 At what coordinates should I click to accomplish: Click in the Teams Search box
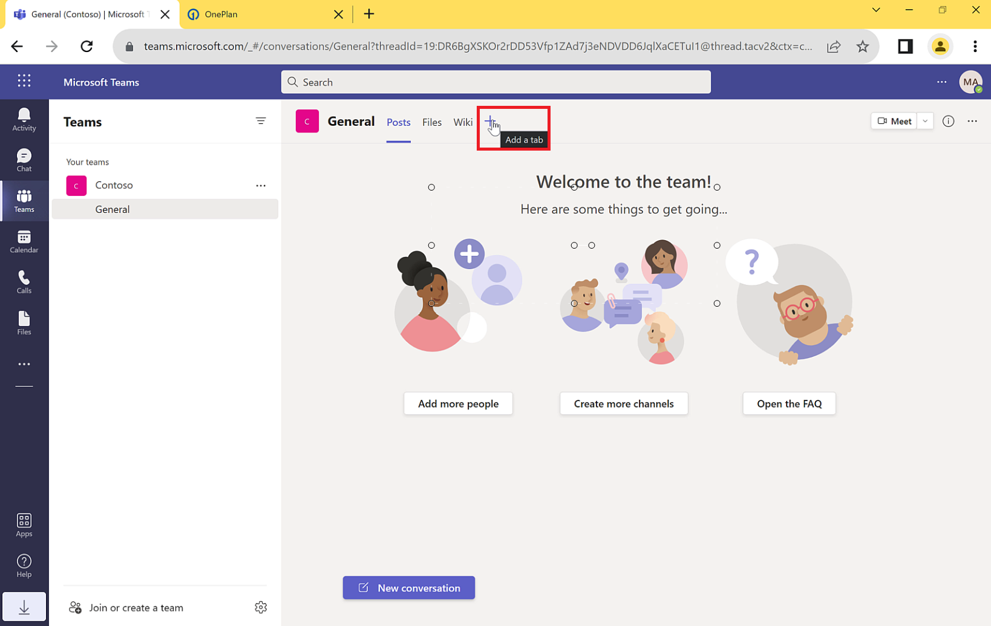click(496, 82)
